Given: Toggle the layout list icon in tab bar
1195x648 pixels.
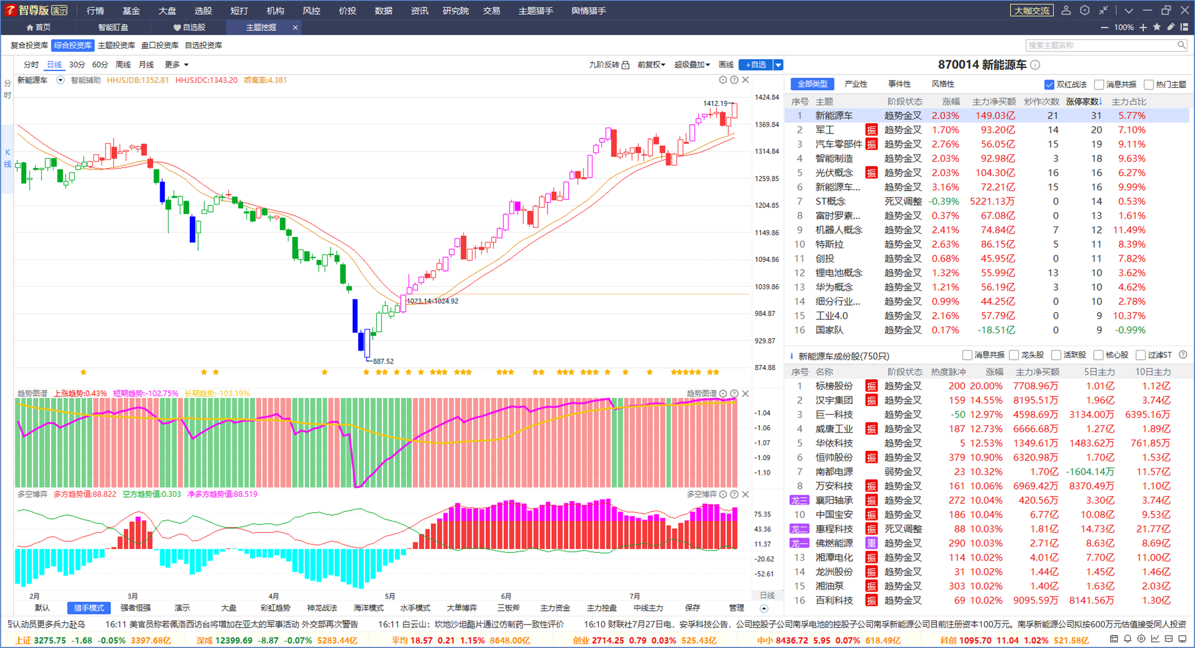Looking at the screenshot, I should (x=1184, y=27).
